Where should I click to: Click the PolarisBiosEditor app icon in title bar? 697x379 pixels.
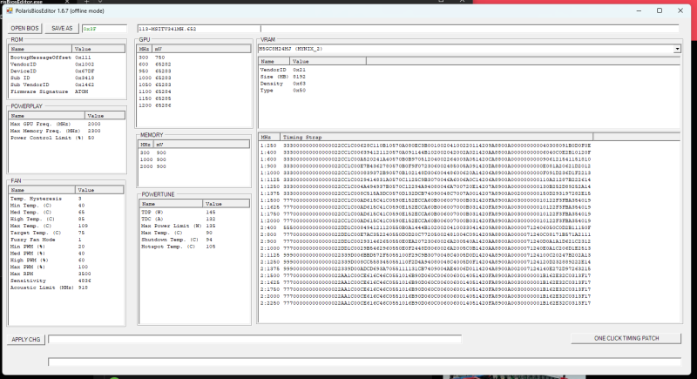click(x=10, y=10)
